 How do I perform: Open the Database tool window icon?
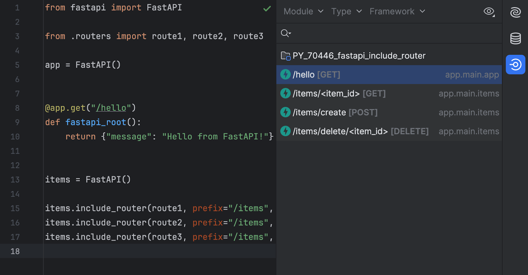tap(515, 39)
